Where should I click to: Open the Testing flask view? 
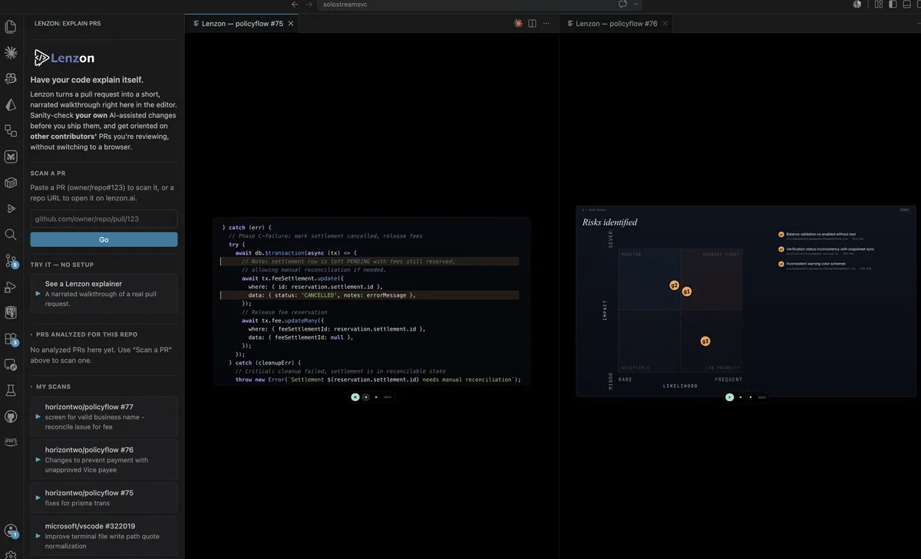11,390
